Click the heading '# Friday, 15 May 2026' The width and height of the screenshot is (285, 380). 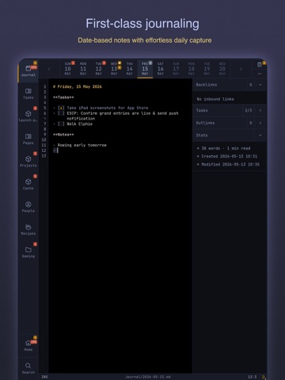78,86
